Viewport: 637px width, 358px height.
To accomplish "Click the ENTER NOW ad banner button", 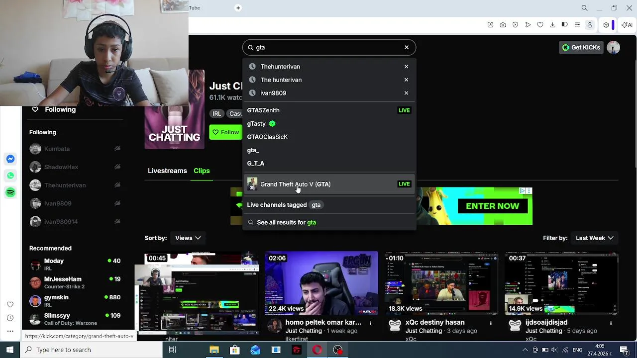I will tap(492, 206).
